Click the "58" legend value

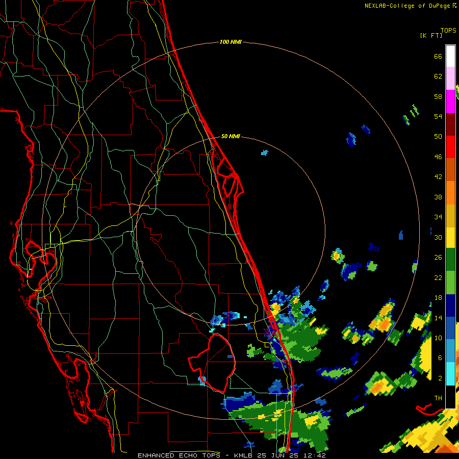point(438,96)
